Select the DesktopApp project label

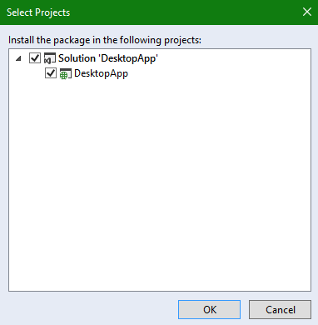(x=101, y=74)
